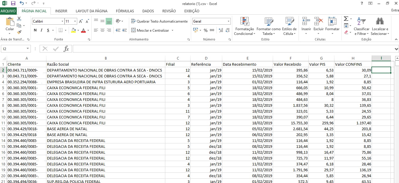Click the insert function fx icon
Screen dimensions: 399x183
click(x=66, y=49)
